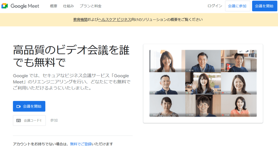The height and width of the screenshot is (152, 278).
Task: Click the ログイン link
Action: coord(215,6)
